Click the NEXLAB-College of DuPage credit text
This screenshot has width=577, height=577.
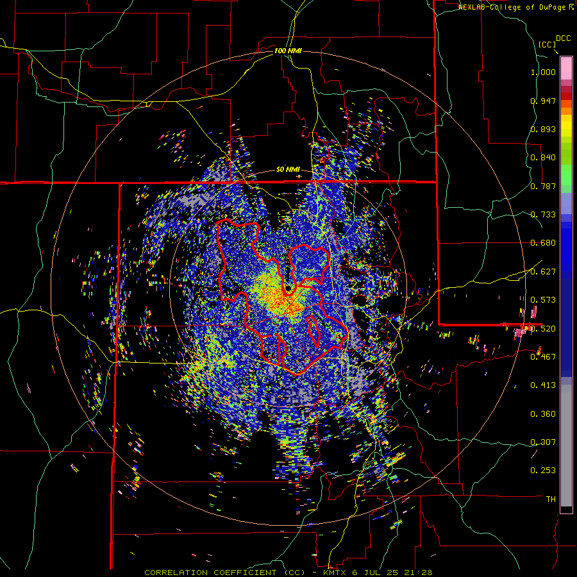[x=514, y=7]
